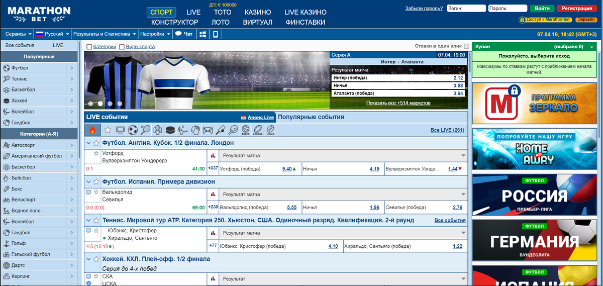Click the Регистрация button
603x286 pixels.
[x=577, y=9]
